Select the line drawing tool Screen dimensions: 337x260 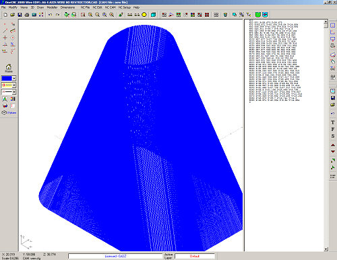pyautogui.click(x=5, y=31)
